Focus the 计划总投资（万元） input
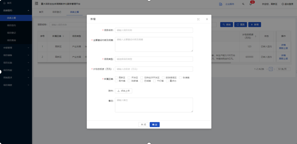This screenshot has height=144, width=297. coord(154,69)
